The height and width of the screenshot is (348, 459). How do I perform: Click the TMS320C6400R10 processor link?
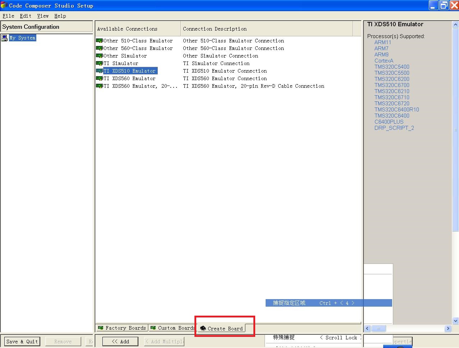coord(397,110)
